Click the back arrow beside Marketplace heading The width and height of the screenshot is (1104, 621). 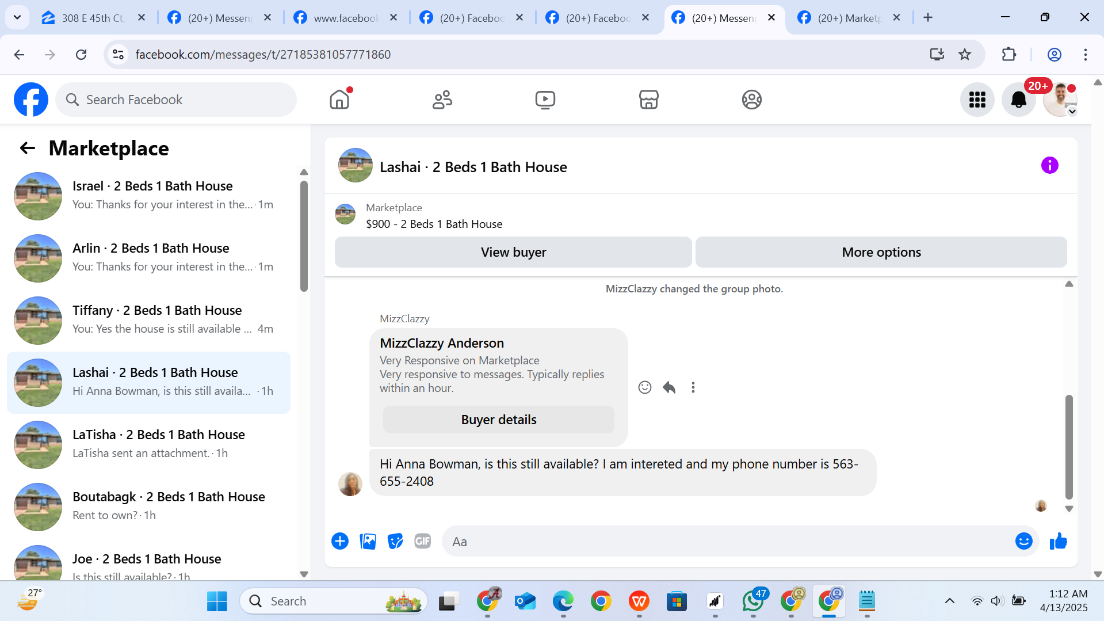[28, 148]
